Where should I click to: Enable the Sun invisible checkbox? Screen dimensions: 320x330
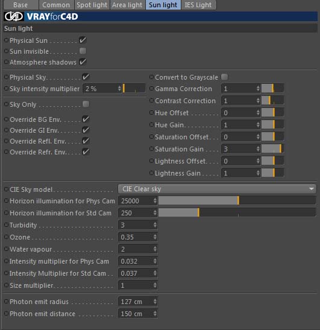(83, 51)
